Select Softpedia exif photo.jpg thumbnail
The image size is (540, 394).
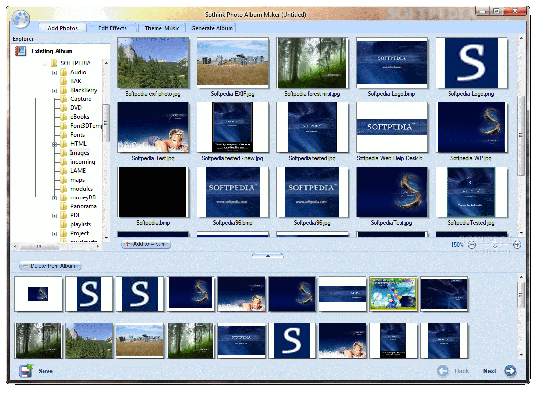pos(153,63)
